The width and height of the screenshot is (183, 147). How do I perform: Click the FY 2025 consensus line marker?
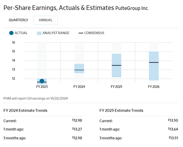117,65
